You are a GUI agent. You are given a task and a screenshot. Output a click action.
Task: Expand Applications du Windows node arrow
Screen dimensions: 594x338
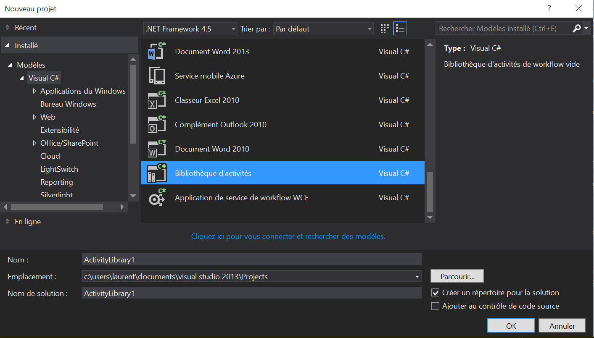pyautogui.click(x=34, y=91)
